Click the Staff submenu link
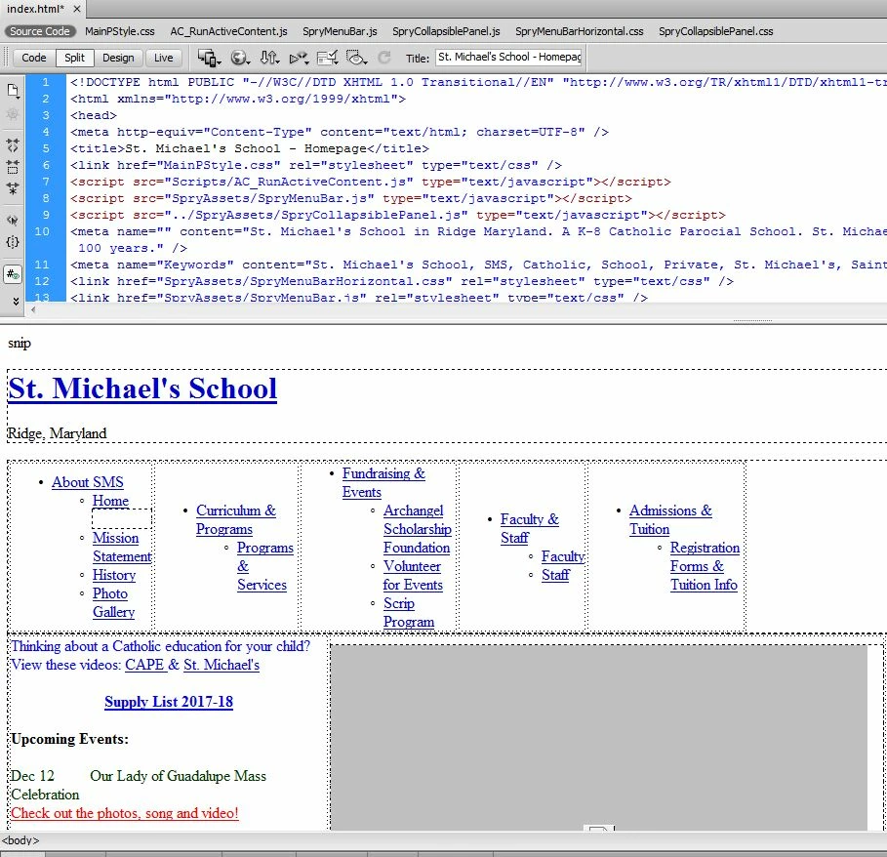 [x=555, y=575]
